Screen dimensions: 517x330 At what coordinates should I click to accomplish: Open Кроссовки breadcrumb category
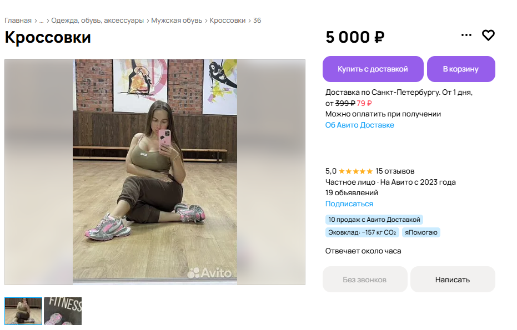pos(227,21)
